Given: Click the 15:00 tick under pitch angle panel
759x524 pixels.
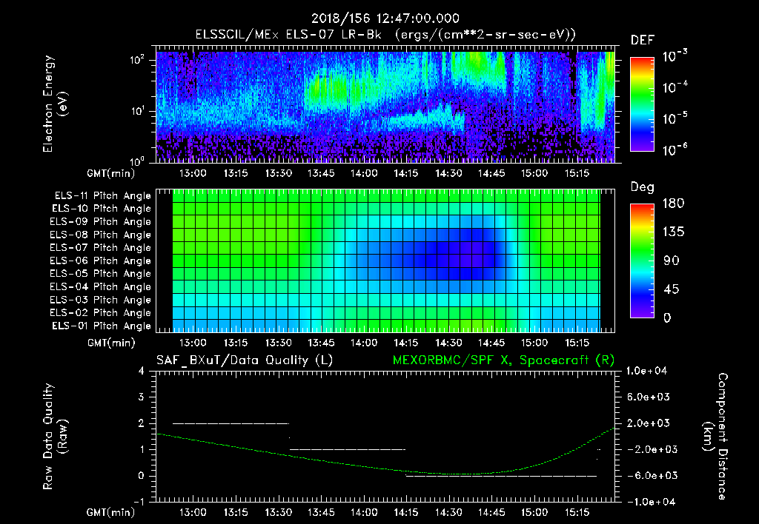Looking at the screenshot, I should [534, 343].
